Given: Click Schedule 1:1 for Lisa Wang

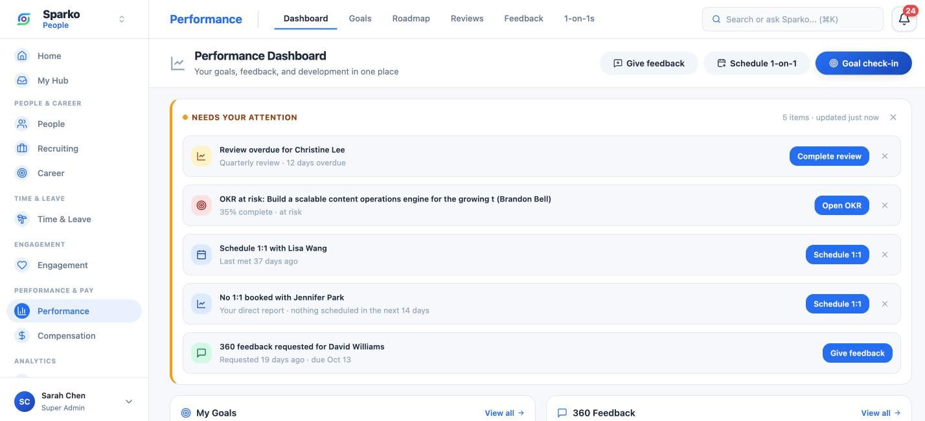Looking at the screenshot, I should (x=838, y=255).
